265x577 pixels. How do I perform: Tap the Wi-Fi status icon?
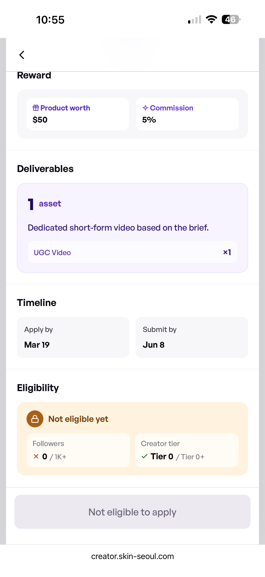pos(211,19)
